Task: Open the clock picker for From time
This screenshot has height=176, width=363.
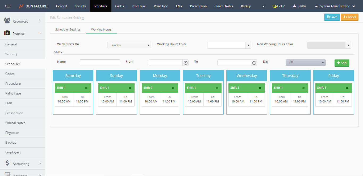Action: point(186,63)
